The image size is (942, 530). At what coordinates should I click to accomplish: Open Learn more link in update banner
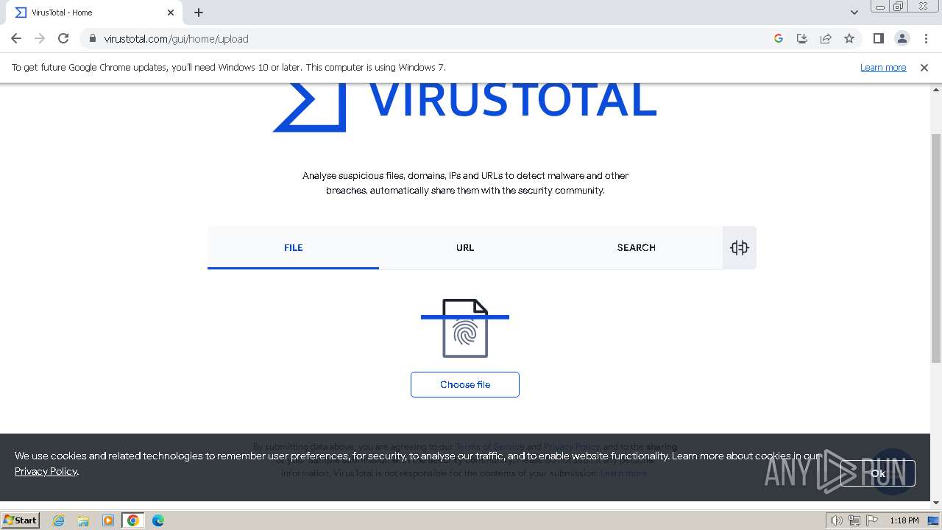(883, 67)
